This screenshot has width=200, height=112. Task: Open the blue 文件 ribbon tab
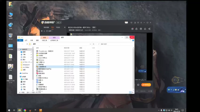20,40
